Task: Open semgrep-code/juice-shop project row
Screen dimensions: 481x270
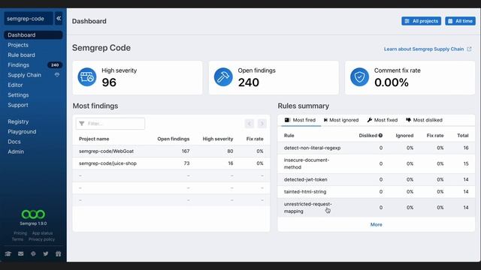Action: [x=171, y=163]
